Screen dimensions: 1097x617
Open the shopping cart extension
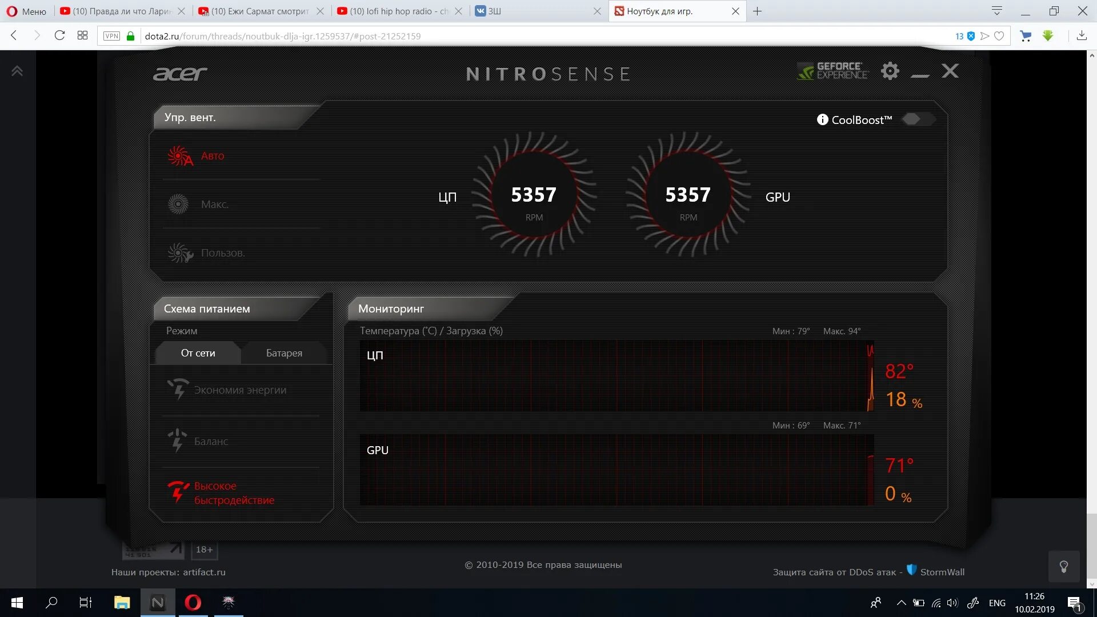click(x=1026, y=36)
